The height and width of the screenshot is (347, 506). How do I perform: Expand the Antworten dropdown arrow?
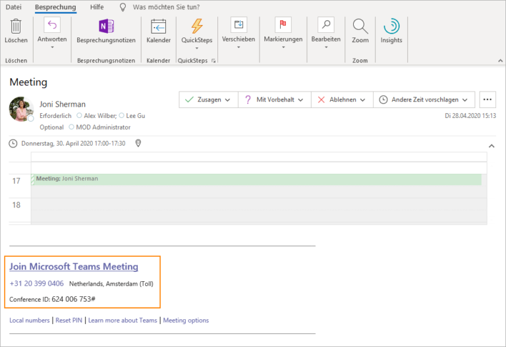52,47
